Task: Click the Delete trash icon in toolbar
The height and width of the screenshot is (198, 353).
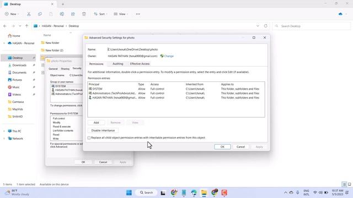Action: (84, 14)
